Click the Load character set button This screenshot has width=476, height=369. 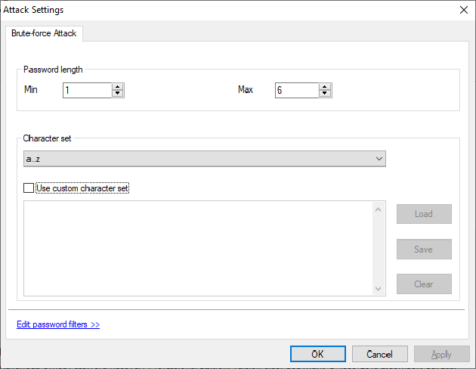point(424,214)
